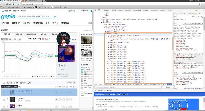Click basic.css link in Styles pane
Image resolution: width=205 pixels, height=111 pixels.
(x=193, y=24)
